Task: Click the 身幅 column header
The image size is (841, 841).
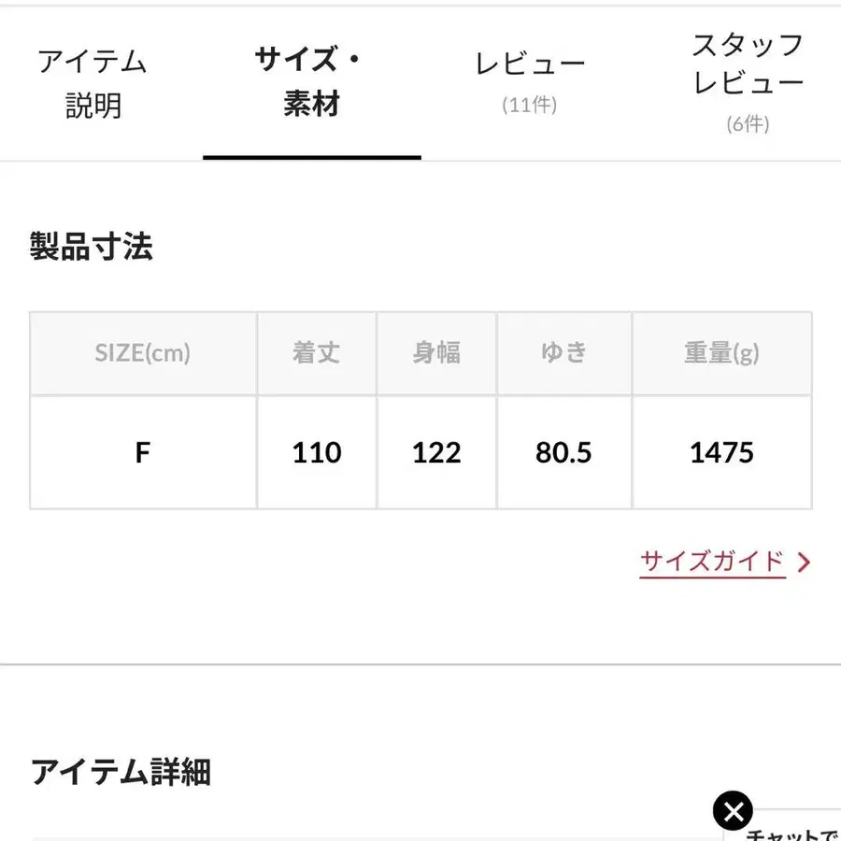Action: (436, 353)
